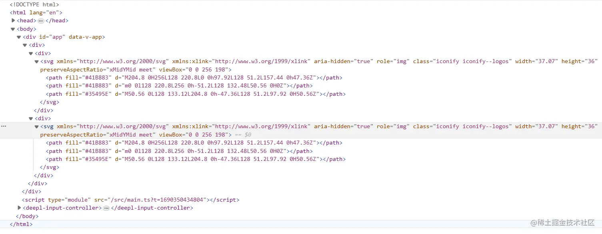
Task: Click width="37.07" on the non-highlighted svg
Action: tap(536, 61)
